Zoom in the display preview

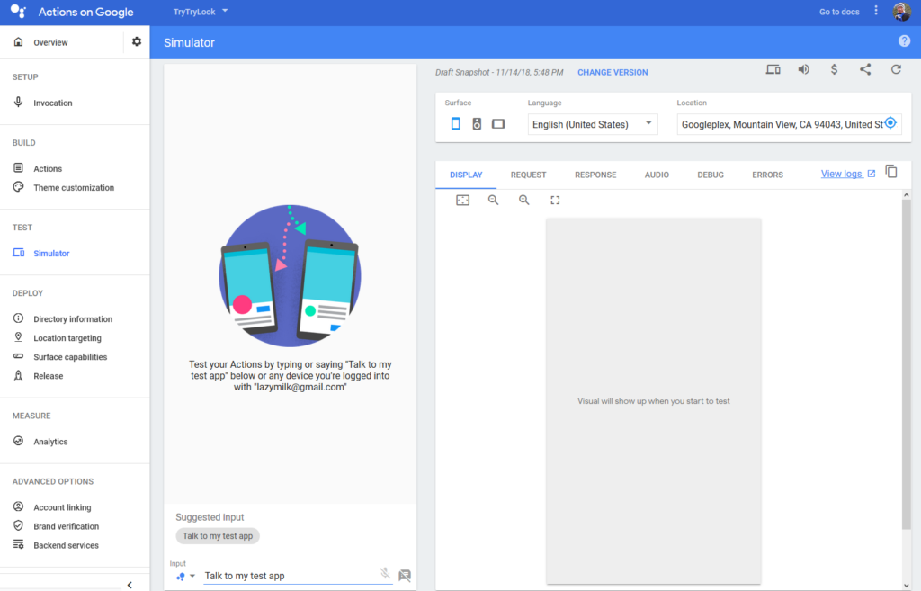(x=524, y=201)
